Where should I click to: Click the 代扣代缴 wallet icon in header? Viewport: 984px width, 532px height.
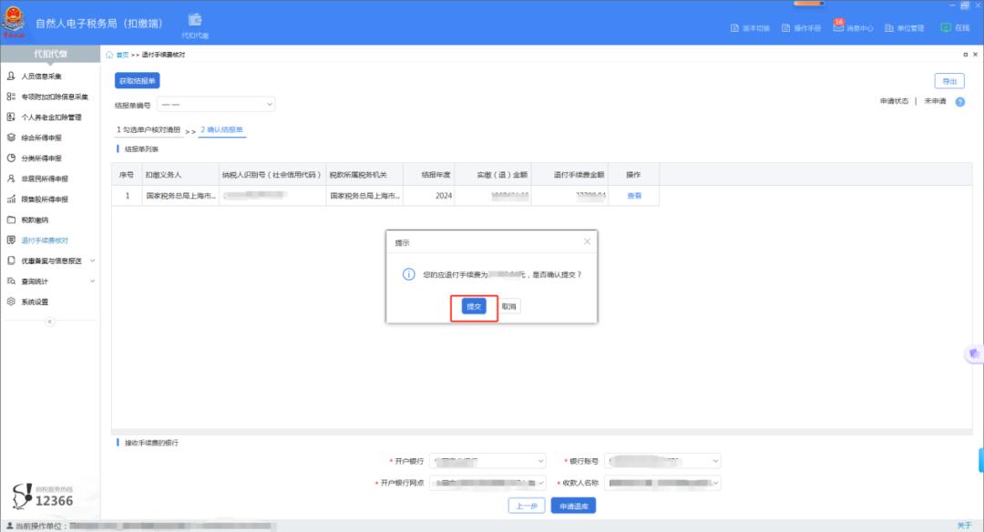tap(195, 20)
